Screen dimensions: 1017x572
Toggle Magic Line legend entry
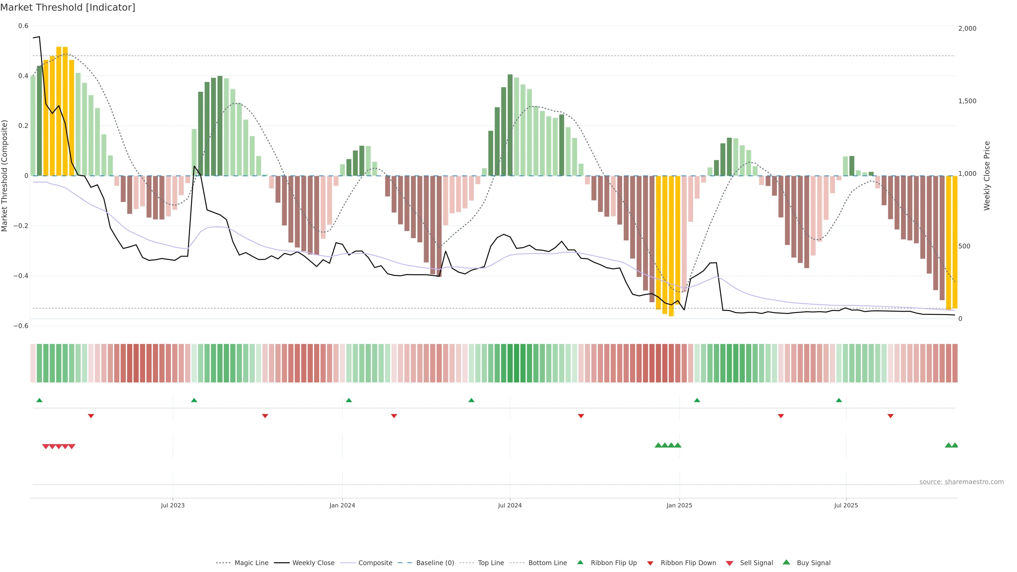[x=251, y=563]
